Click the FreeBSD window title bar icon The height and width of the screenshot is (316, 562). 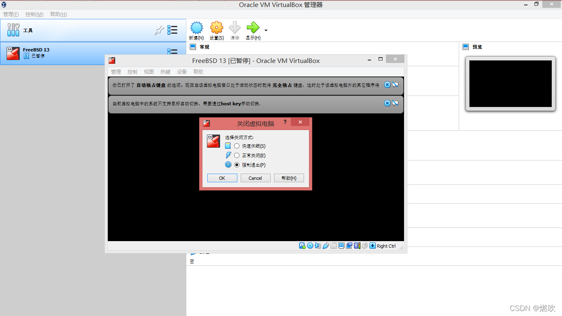112,60
